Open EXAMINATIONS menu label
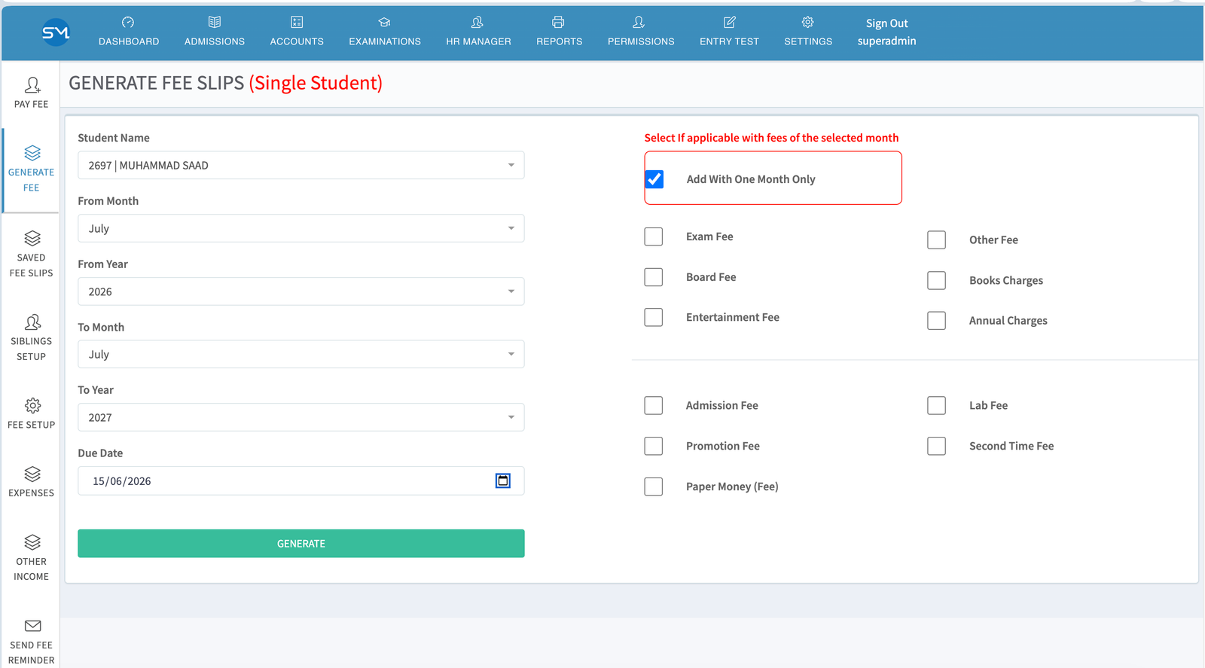Screen dimensions: 1205x668 click(385, 41)
